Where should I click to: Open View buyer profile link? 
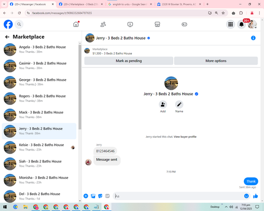click(185, 137)
